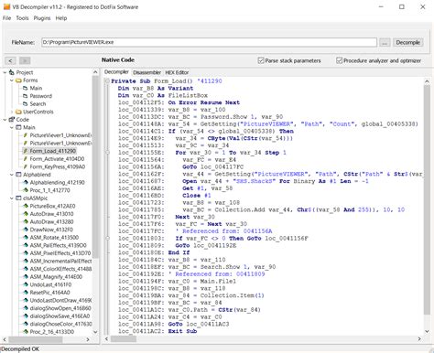Click the Main form icon under Forms

26,88
